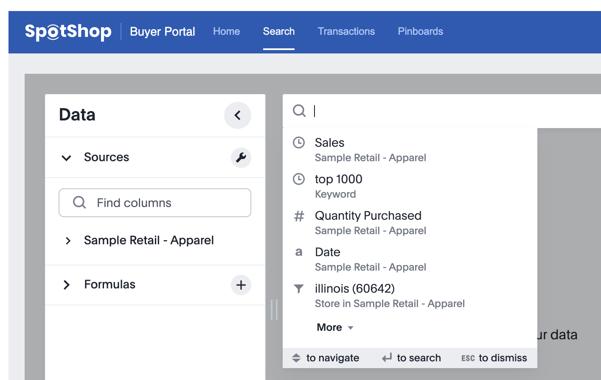Screen dimensions: 601x380
Task: Go to the Home tab
Action: (x=226, y=31)
